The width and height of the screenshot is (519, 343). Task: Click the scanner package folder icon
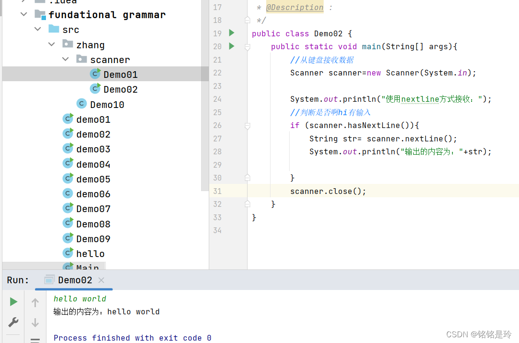(81, 59)
